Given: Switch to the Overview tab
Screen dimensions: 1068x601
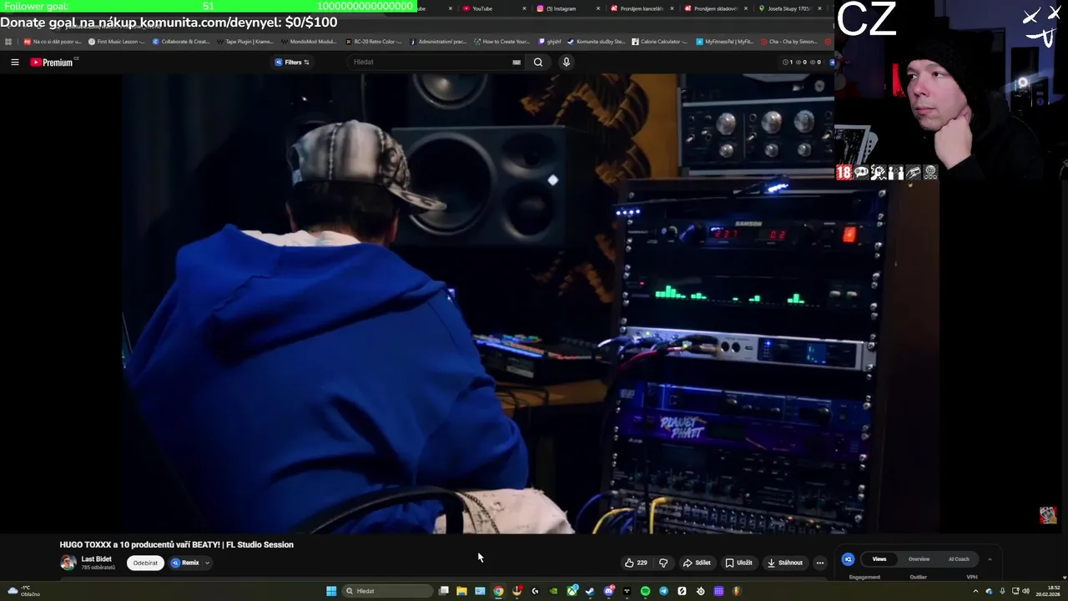Looking at the screenshot, I should [919, 559].
